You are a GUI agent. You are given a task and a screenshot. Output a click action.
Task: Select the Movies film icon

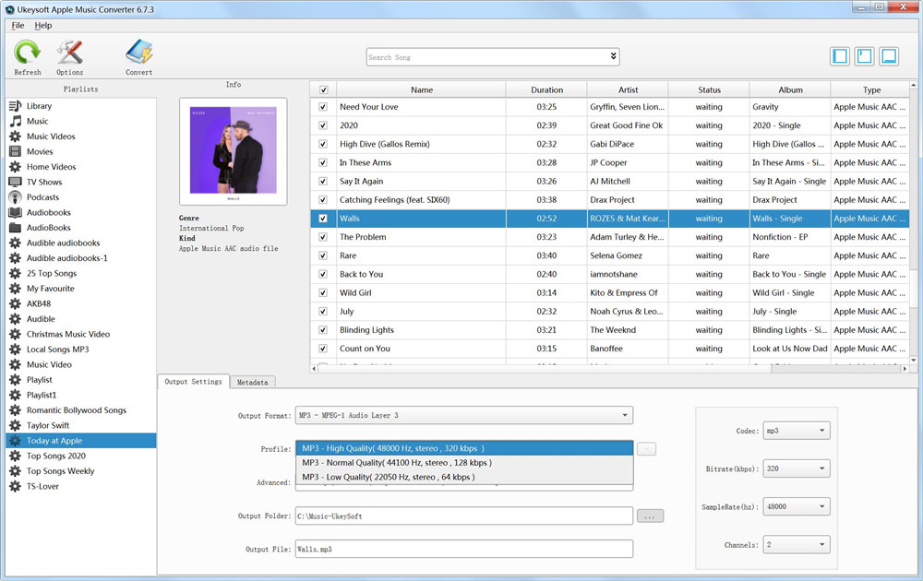(16, 152)
